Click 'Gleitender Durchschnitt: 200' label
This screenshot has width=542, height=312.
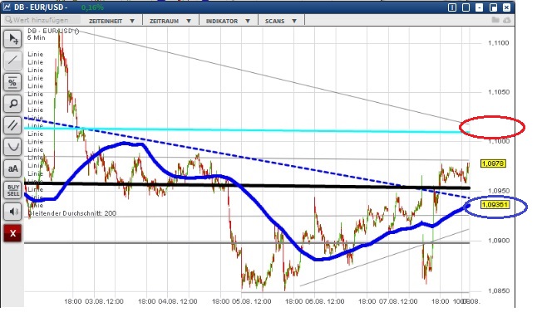coord(71,213)
